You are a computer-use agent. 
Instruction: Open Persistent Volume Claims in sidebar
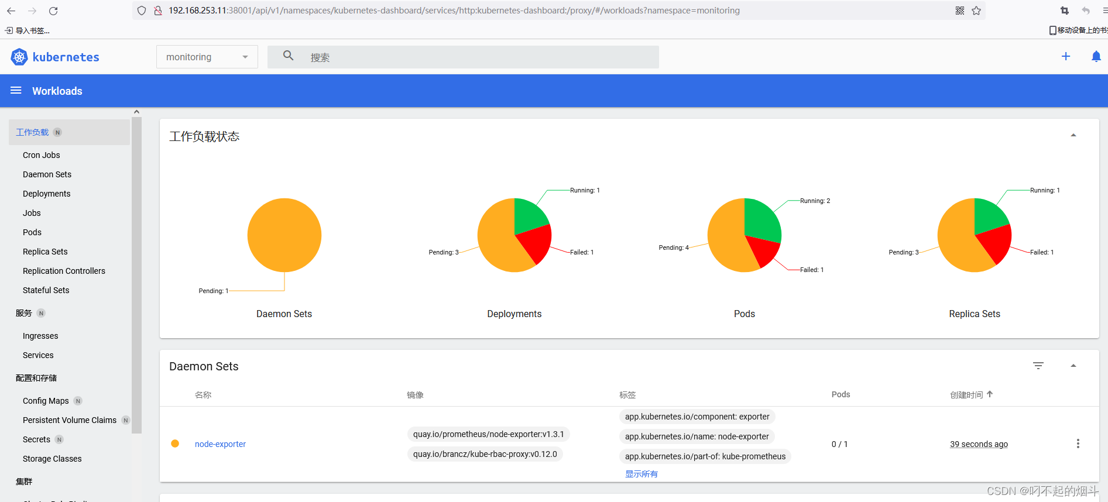70,420
